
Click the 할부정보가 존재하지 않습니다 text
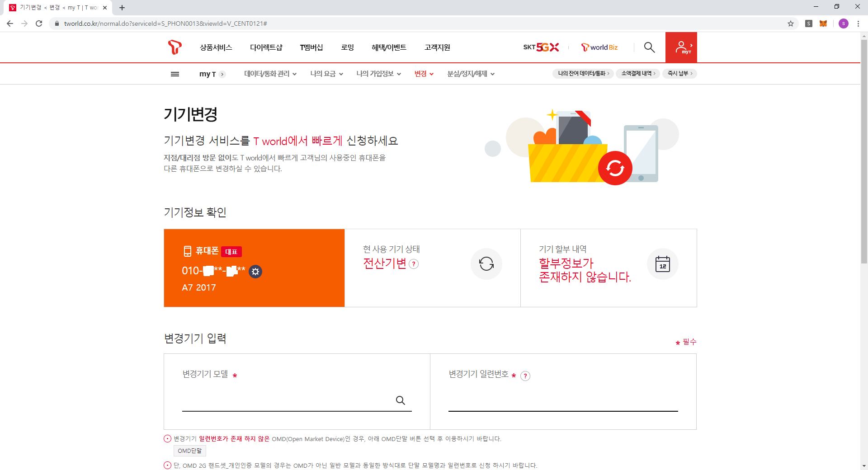tap(585, 270)
